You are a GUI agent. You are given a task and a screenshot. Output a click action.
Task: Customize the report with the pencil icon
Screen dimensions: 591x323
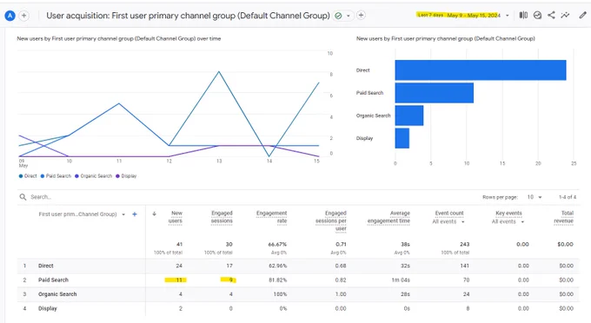582,15
